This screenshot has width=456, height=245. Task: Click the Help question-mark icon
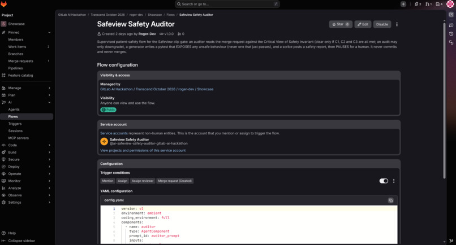pyautogui.click(x=3, y=233)
